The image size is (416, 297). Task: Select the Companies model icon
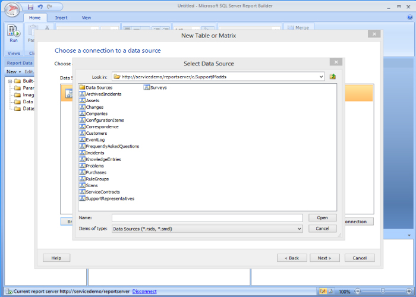click(83, 113)
